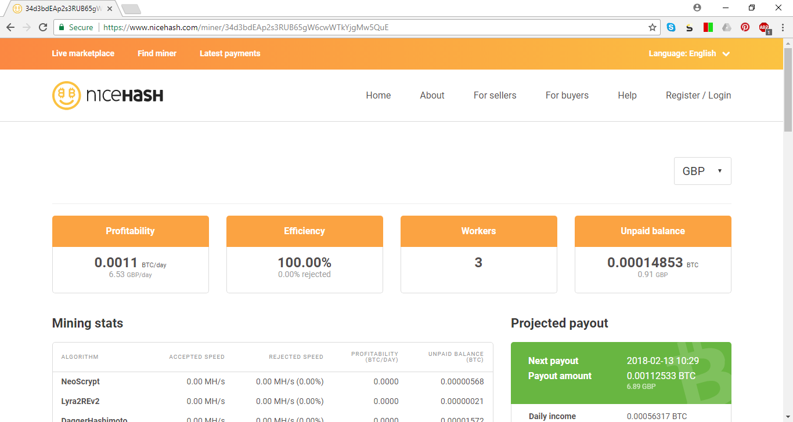
Task: Click the PROFITABILITY (BTC/DAY) column header
Action: pos(374,357)
